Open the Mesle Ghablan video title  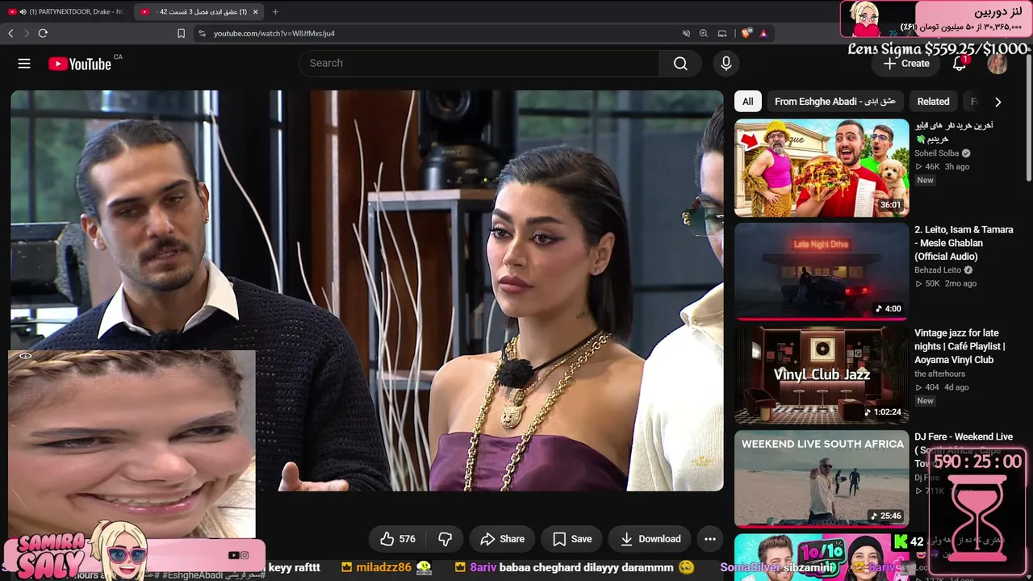[x=964, y=243]
